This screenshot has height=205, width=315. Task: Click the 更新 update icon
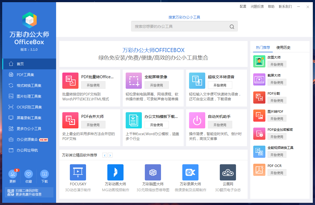point(13,174)
